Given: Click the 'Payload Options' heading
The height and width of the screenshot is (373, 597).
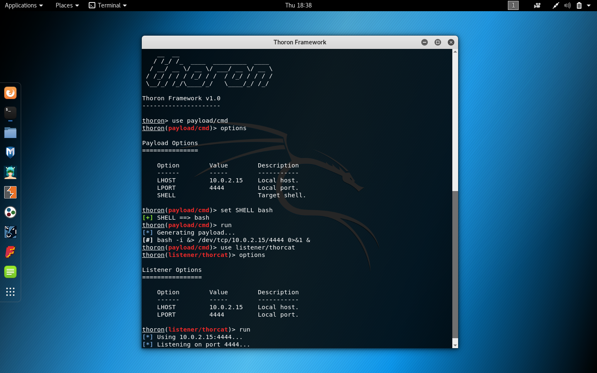Looking at the screenshot, I should 170,143.
